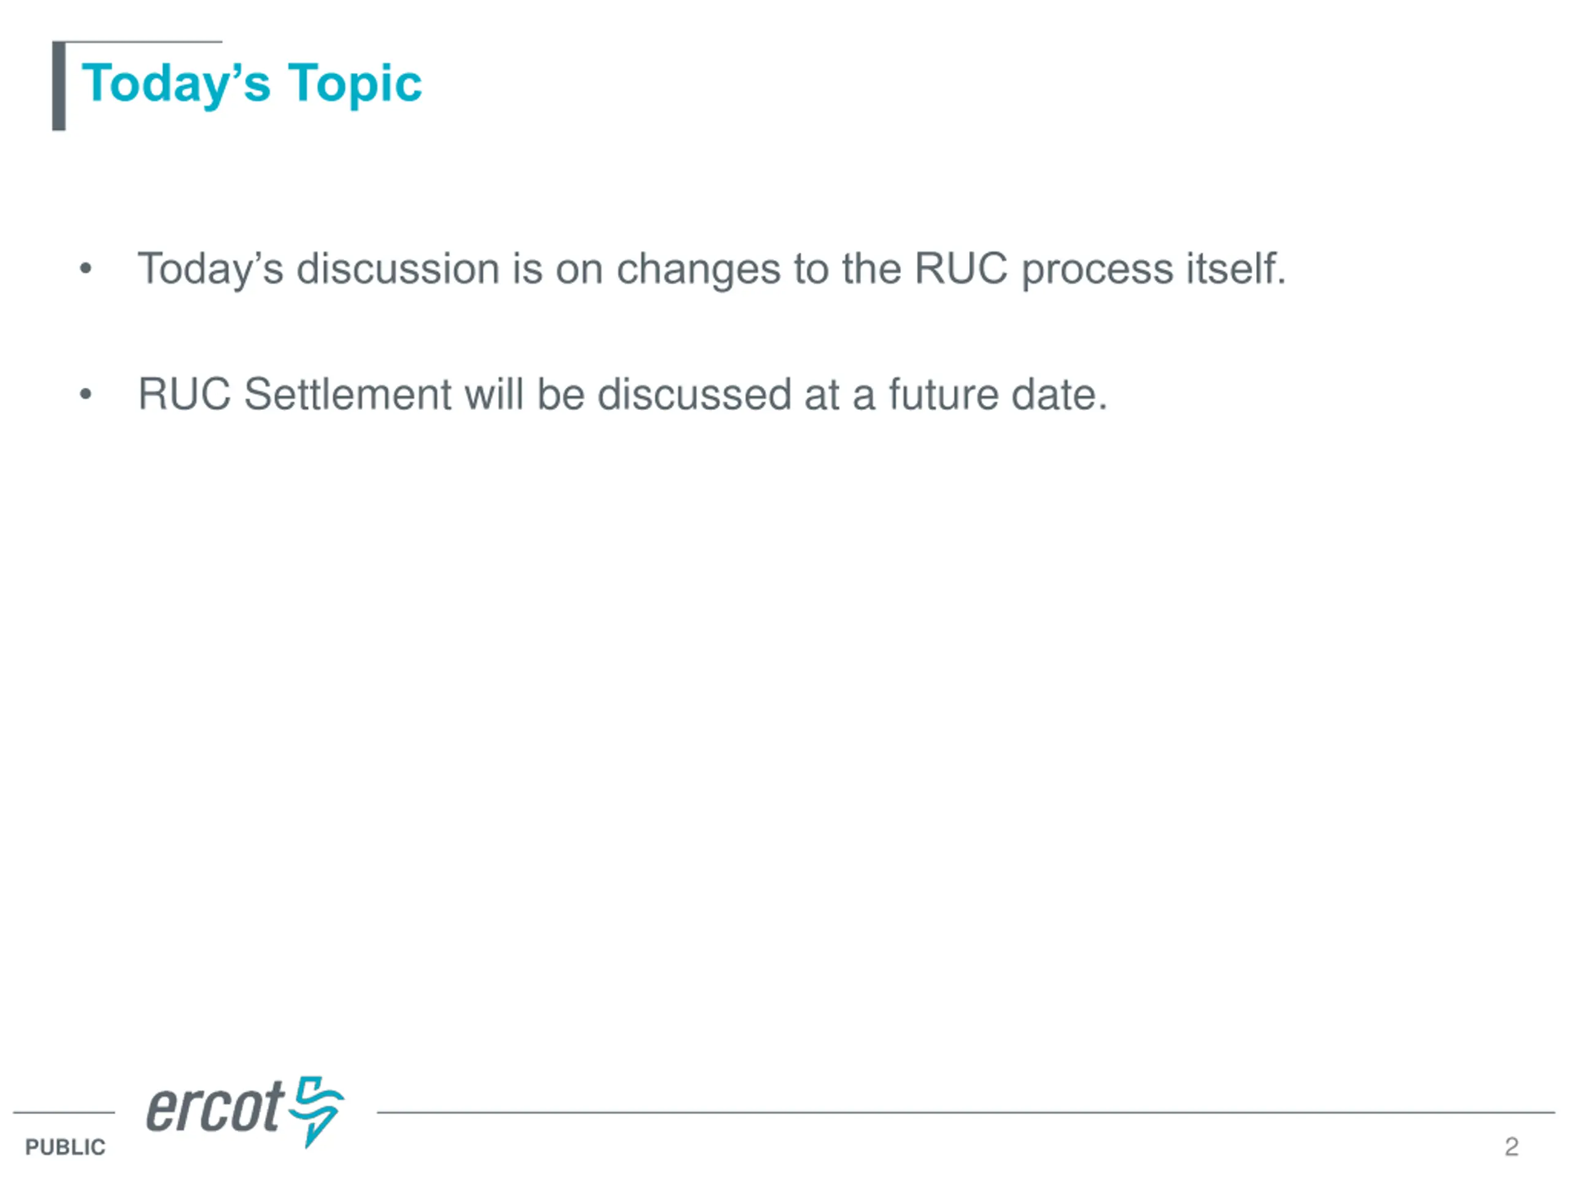Click the short footer line above PUBLIC
Viewport: 1571px width, 1178px height.
tap(64, 1113)
